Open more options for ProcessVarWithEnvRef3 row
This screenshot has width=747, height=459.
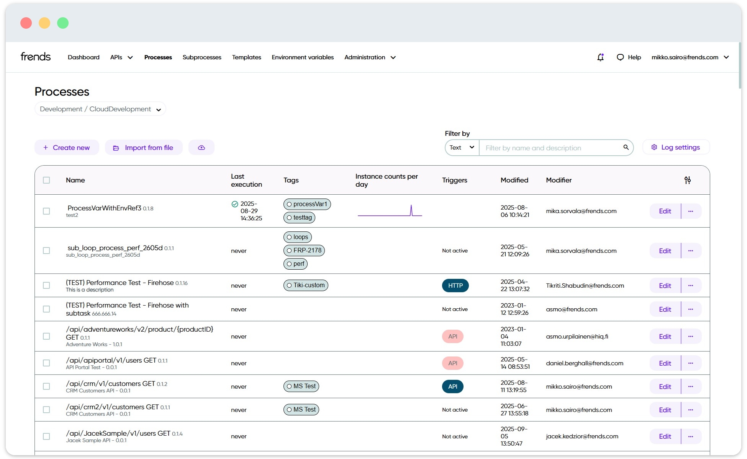(x=690, y=211)
